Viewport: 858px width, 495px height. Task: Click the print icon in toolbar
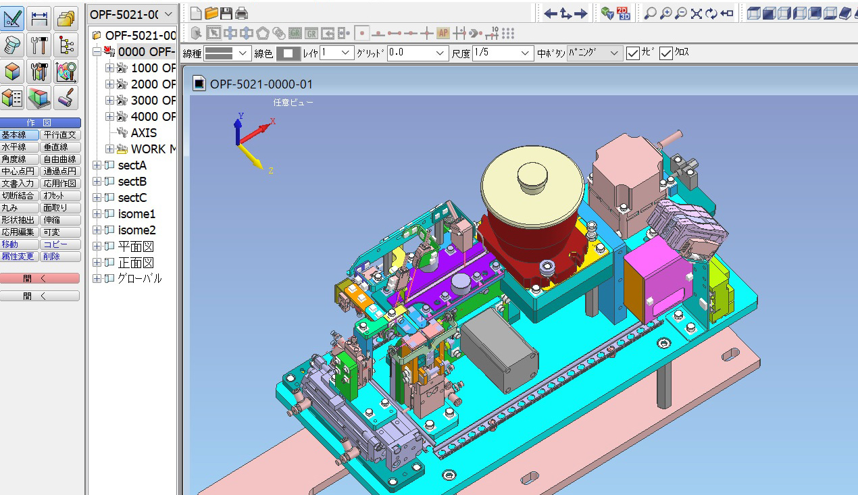click(x=241, y=13)
